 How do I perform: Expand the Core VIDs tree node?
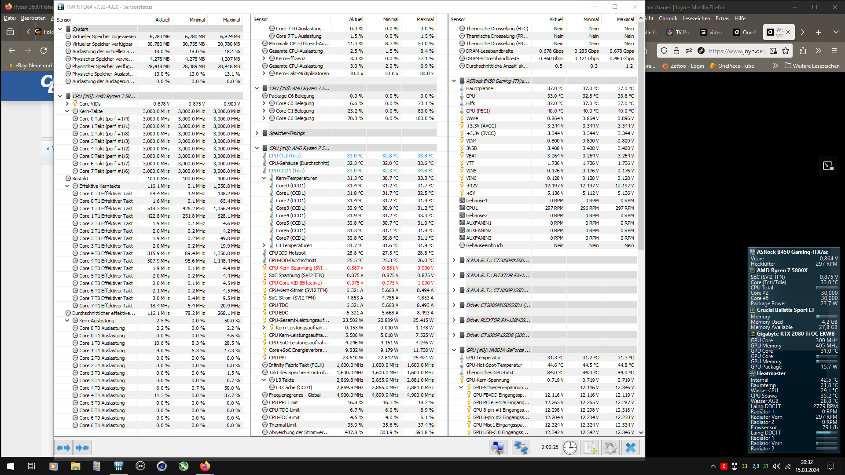point(67,104)
